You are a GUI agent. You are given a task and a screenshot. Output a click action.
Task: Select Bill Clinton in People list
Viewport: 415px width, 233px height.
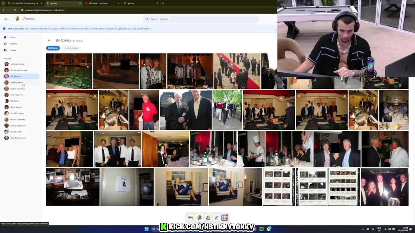tap(21, 76)
